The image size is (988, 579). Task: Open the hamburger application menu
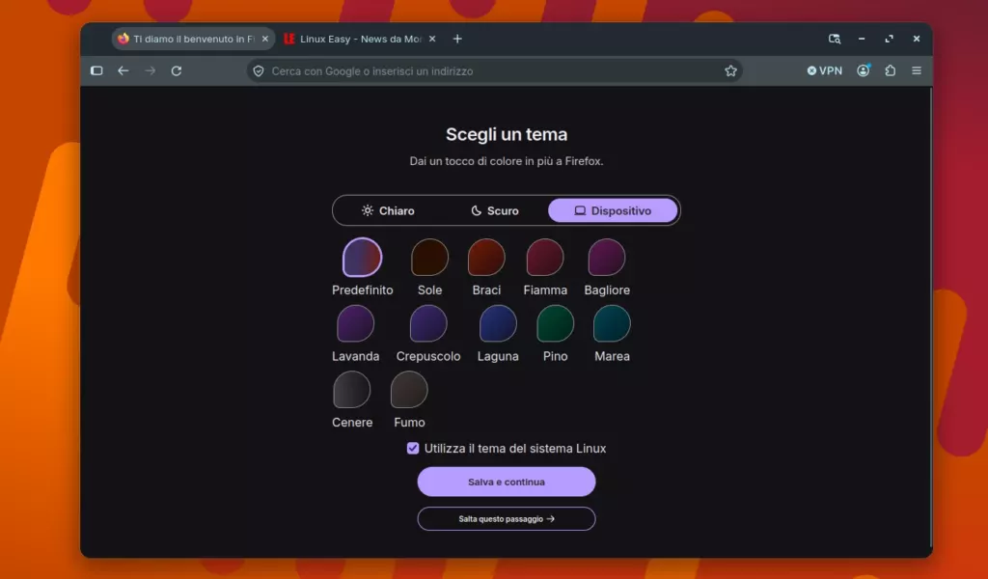coord(917,70)
